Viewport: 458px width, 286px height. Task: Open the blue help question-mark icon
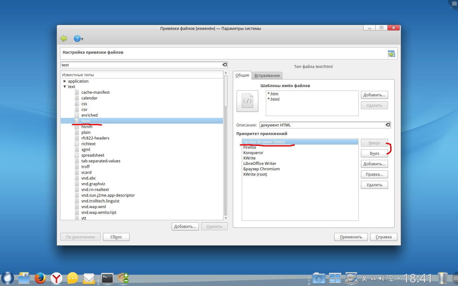[x=77, y=38]
